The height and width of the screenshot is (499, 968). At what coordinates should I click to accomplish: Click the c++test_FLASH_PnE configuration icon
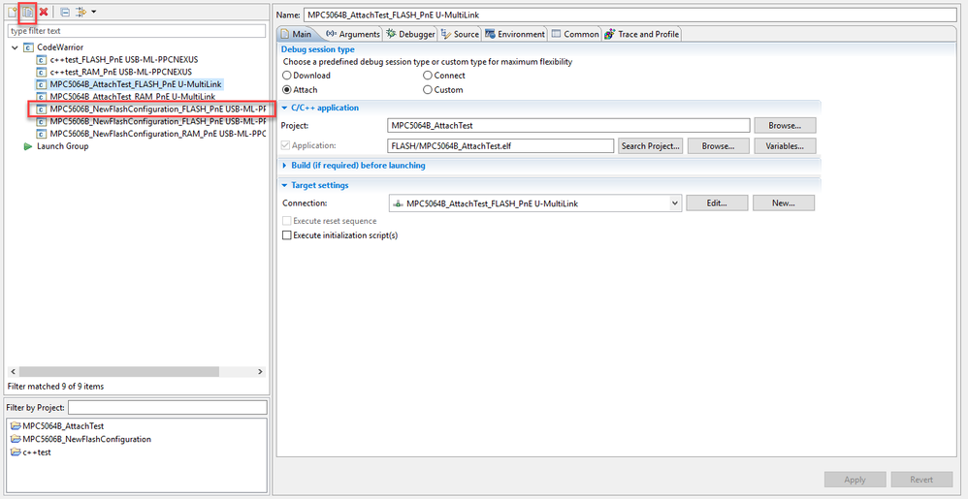click(41, 60)
